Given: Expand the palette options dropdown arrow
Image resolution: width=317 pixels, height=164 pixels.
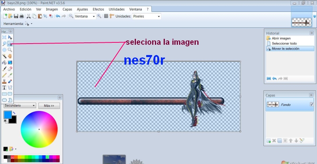Looking at the screenshot, I should [x=16, y=149].
